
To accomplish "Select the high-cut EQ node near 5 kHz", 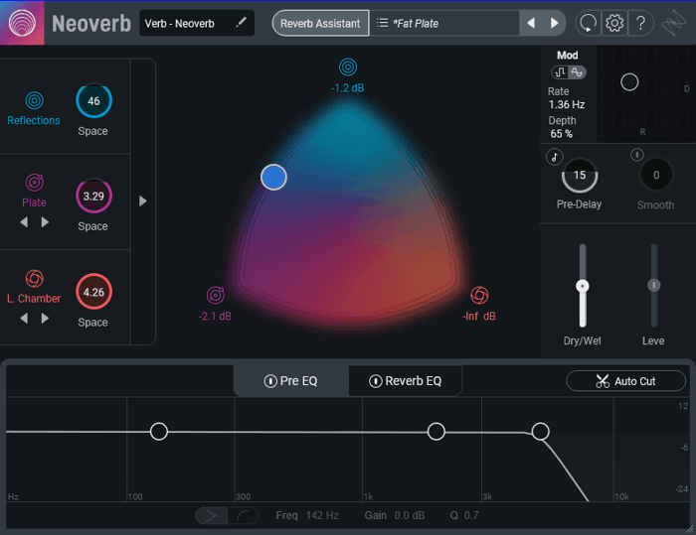I will click(x=541, y=432).
